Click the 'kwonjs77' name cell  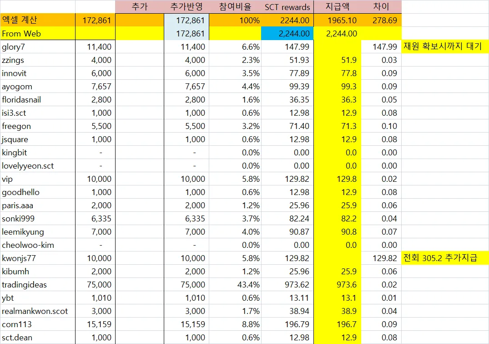click(37, 258)
